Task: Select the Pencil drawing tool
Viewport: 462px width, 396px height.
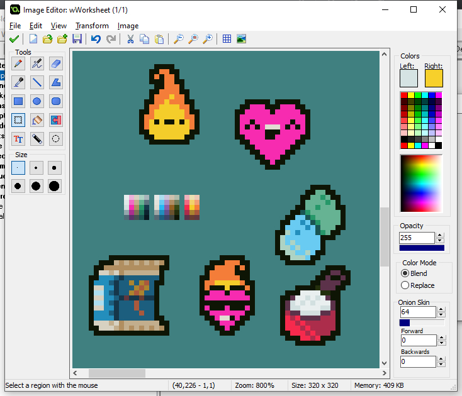Action: [x=19, y=63]
